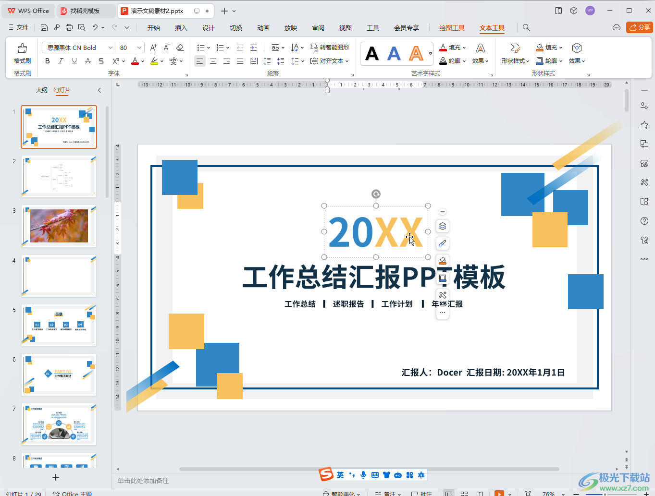Image resolution: width=655 pixels, height=496 pixels.
Task: Open the font size dropdown
Action: (139, 48)
